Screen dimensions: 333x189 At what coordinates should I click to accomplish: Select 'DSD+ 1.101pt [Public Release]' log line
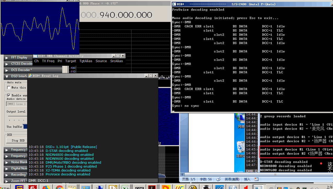(x=71, y=147)
